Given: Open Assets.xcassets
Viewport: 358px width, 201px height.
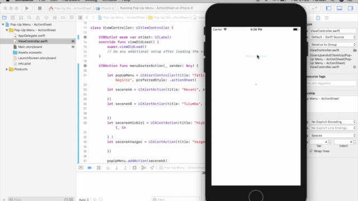Looking at the screenshot, I should pos(30,52).
